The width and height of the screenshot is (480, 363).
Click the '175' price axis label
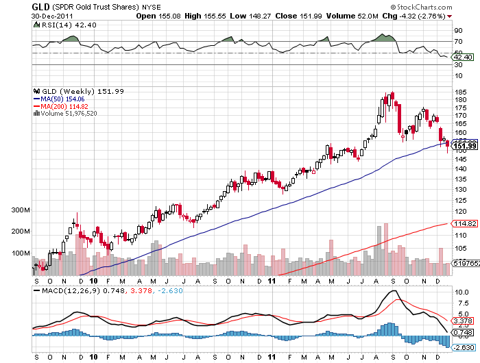[x=460, y=108]
